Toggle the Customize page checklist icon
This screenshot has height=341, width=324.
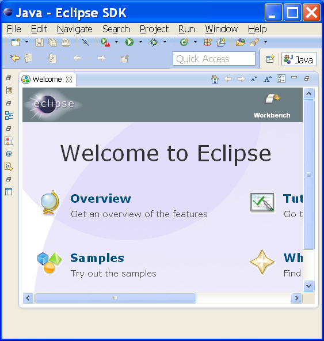pyautogui.click(x=281, y=79)
